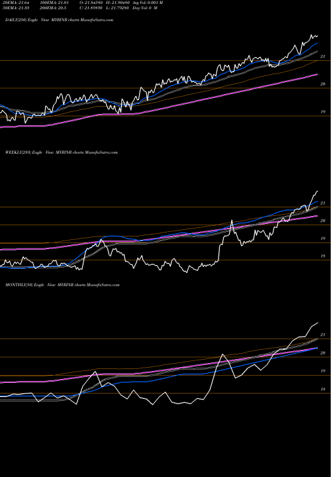
Task: Click the 21 axis label on the daily chart
Action: (323, 56)
